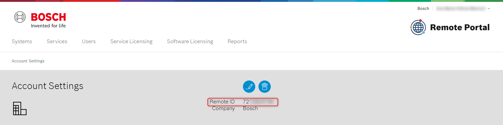Click the Bosch link at top right

[423, 9]
